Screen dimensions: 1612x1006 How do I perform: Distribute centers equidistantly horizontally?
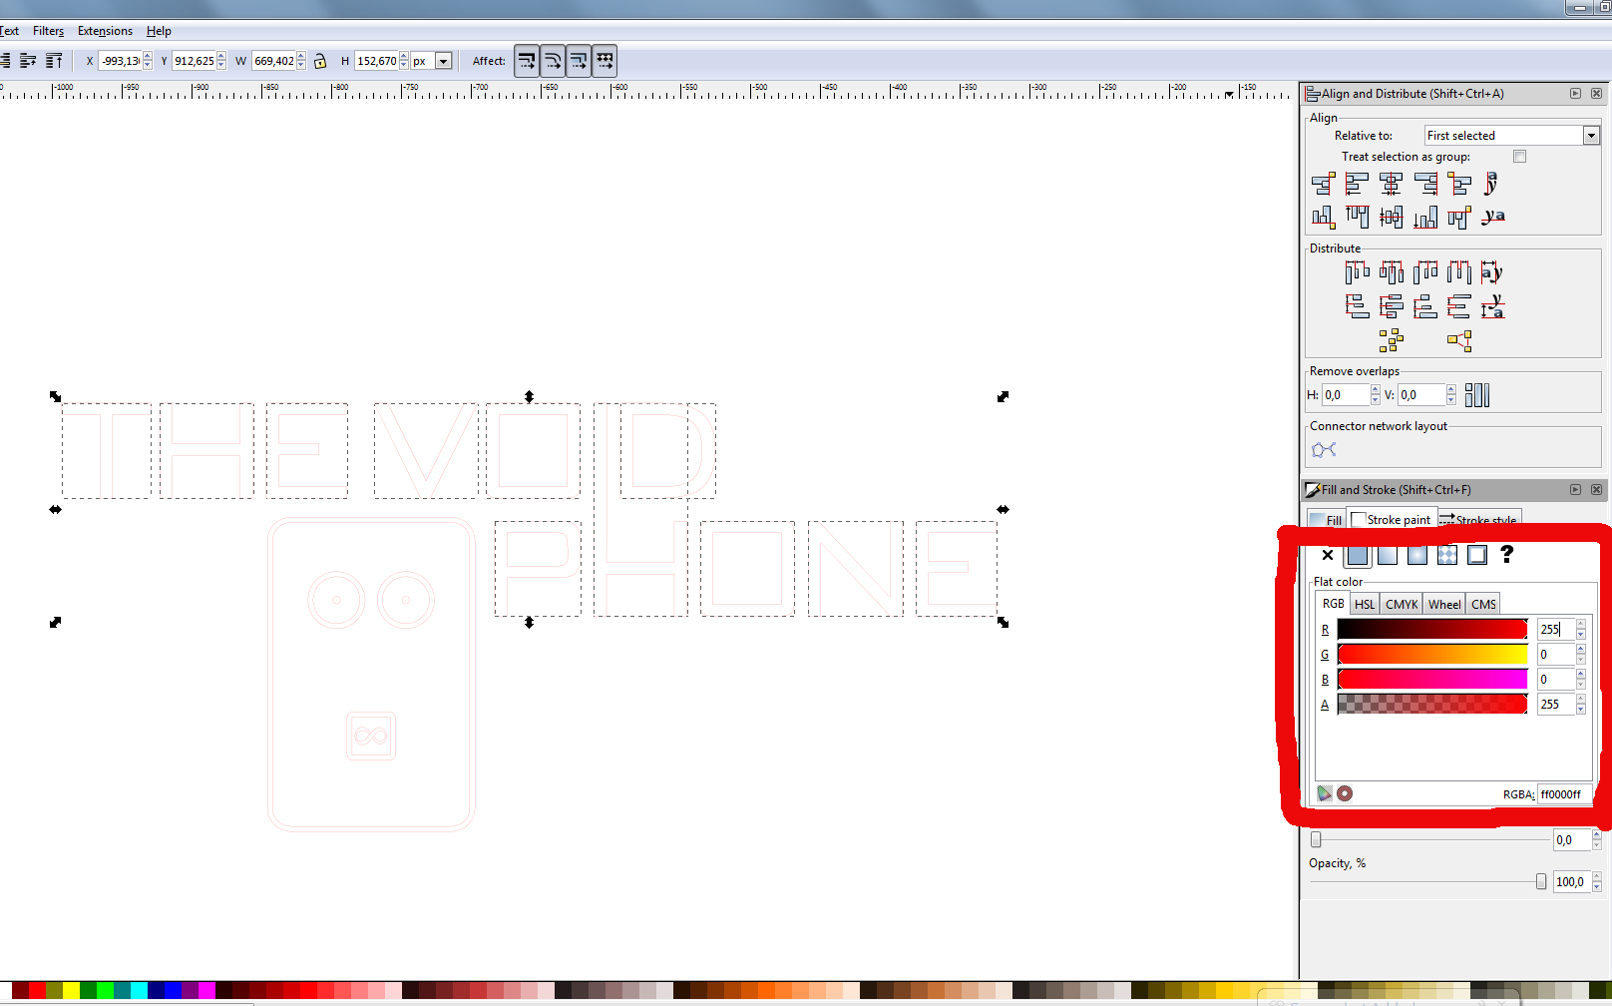point(1391,271)
